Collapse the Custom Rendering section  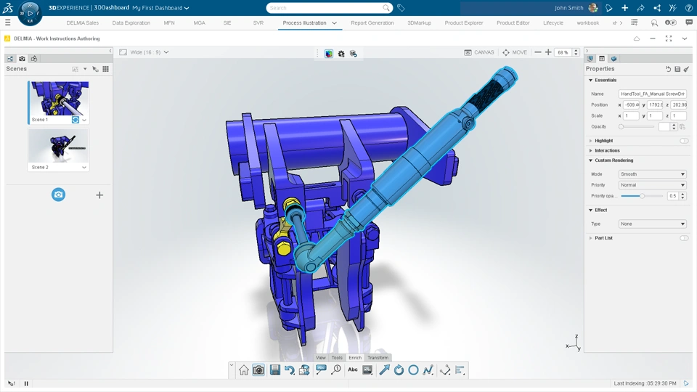point(591,160)
